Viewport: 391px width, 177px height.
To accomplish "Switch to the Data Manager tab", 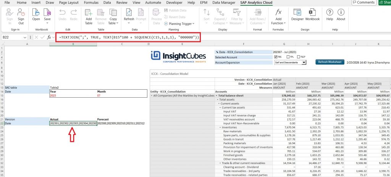I will 224,3.
